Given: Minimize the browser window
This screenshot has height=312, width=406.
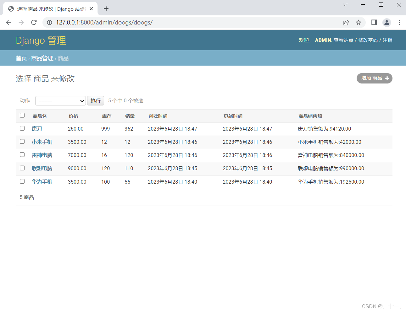Looking at the screenshot, I should [363, 5].
